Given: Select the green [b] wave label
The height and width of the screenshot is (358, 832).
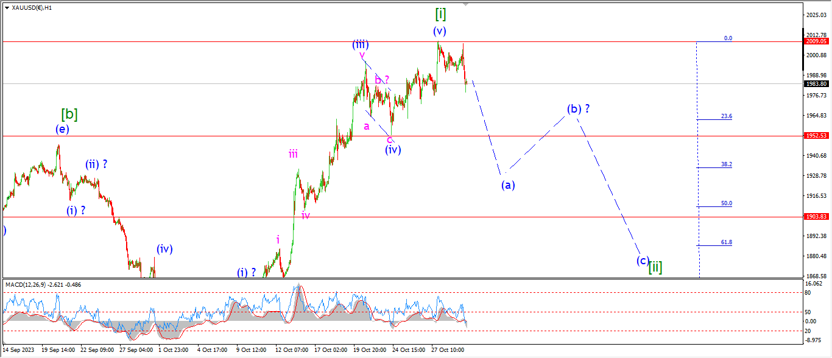Looking at the screenshot, I should (x=69, y=114).
